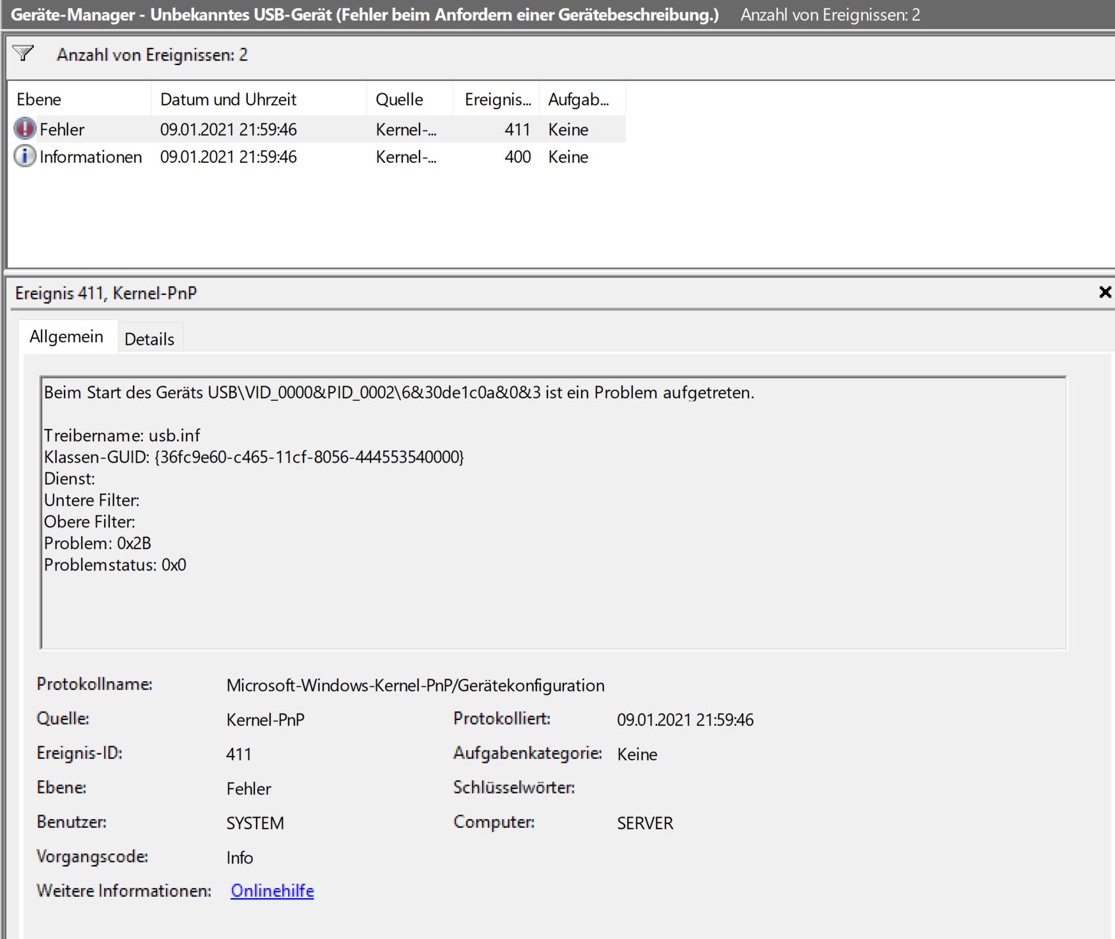Sort by the Ebene column header
This screenshot has height=939, width=1115.
coord(79,100)
